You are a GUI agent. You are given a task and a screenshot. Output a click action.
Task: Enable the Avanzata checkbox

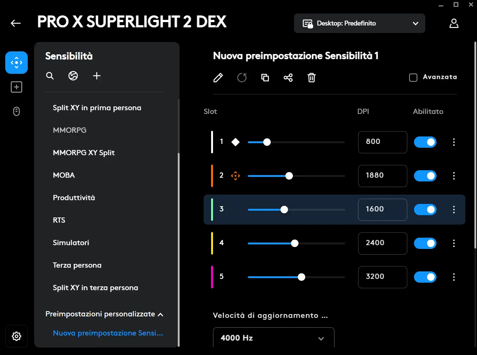(x=413, y=78)
